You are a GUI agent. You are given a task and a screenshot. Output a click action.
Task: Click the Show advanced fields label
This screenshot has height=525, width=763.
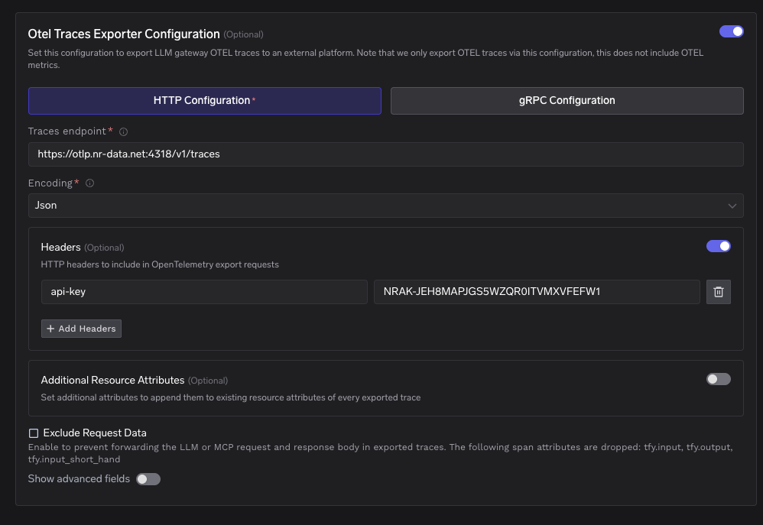(79, 479)
